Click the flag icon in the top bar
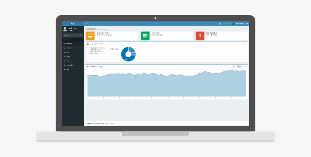The width and height of the screenshot is (311, 157). coord(228,23)
